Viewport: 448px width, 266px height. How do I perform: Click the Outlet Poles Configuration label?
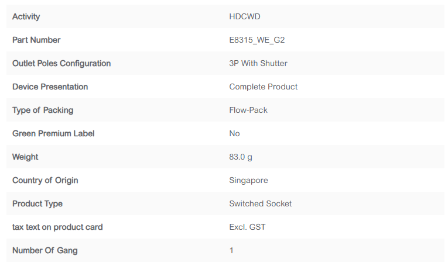pyautogui.click(x=61, y=63)
